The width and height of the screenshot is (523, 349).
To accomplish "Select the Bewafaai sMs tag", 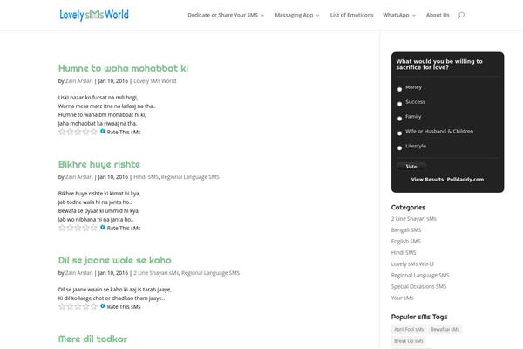I will pos(445,329).
